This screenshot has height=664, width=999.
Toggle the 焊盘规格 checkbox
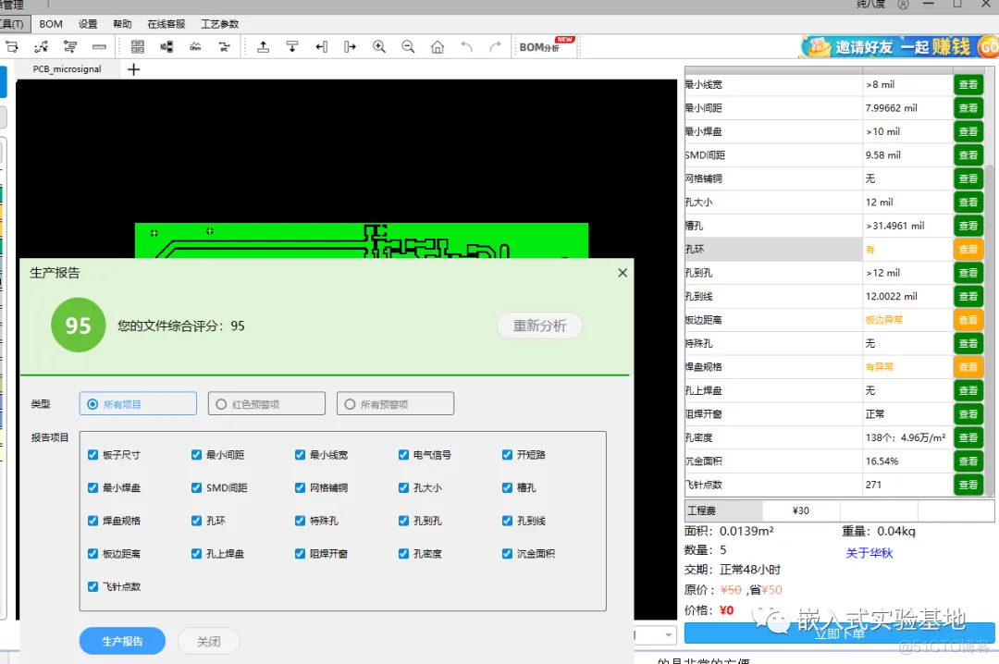pos(93,521)
